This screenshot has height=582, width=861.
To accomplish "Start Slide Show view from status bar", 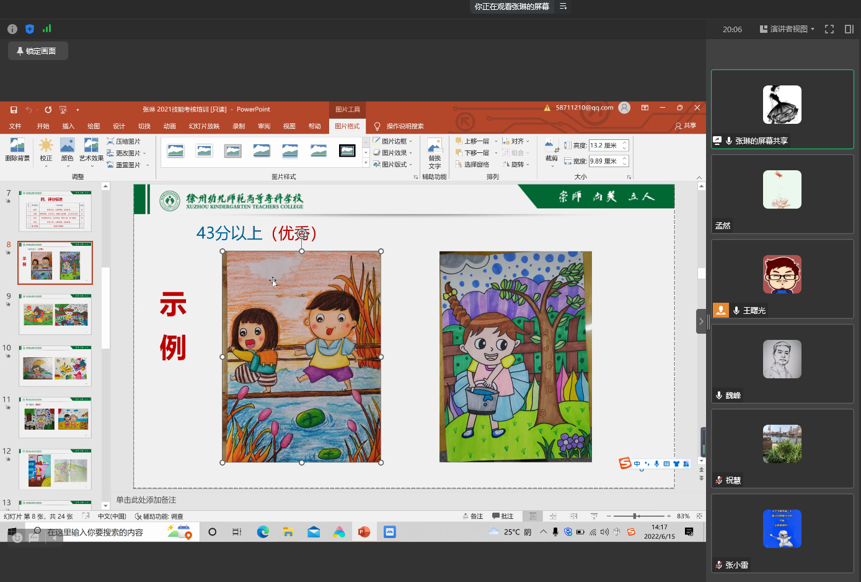I will click(x=594, y=516).
